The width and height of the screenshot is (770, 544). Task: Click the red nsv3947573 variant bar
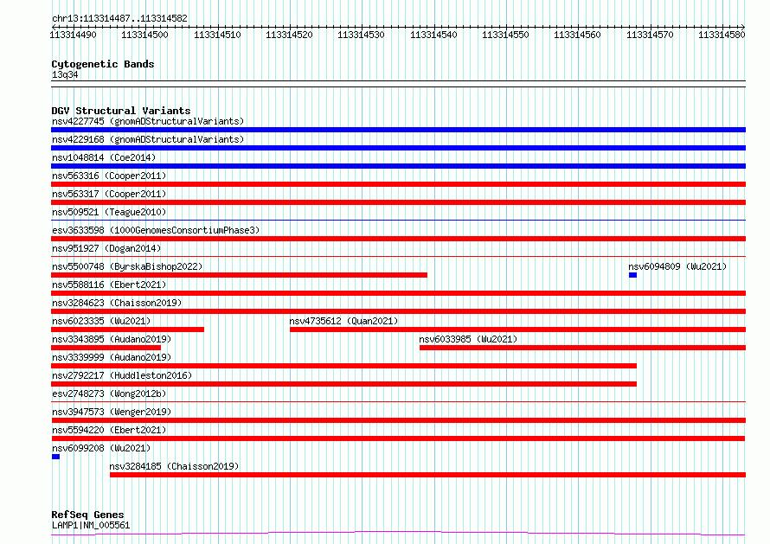pos(398,420)
